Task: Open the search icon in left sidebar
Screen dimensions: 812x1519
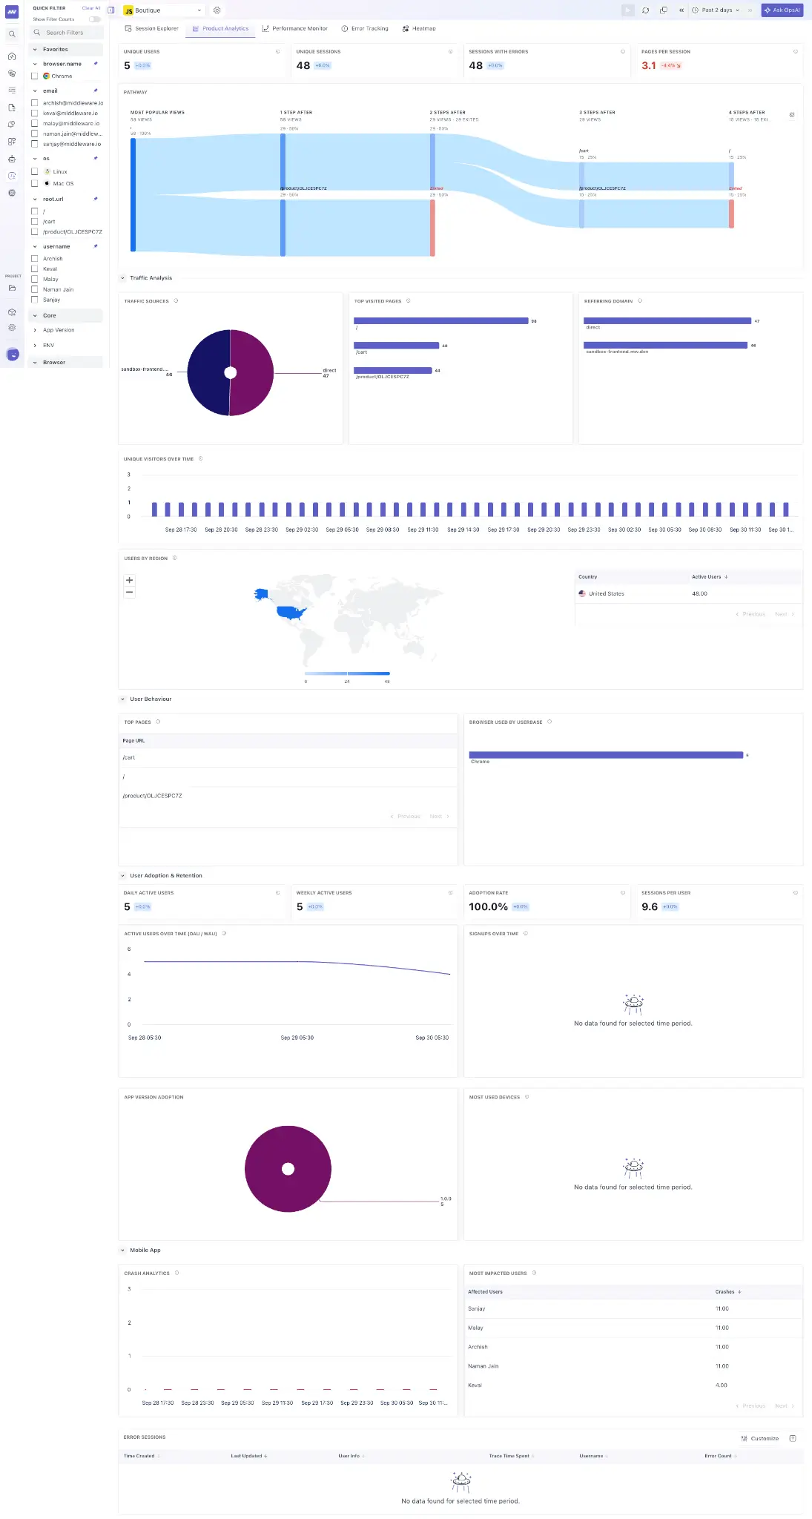Action: click(x=12, y=34)
